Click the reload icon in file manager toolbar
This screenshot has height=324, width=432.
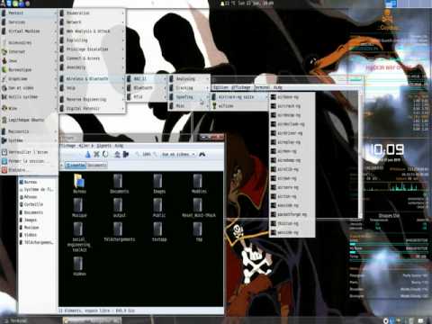[x=105, y=154]
